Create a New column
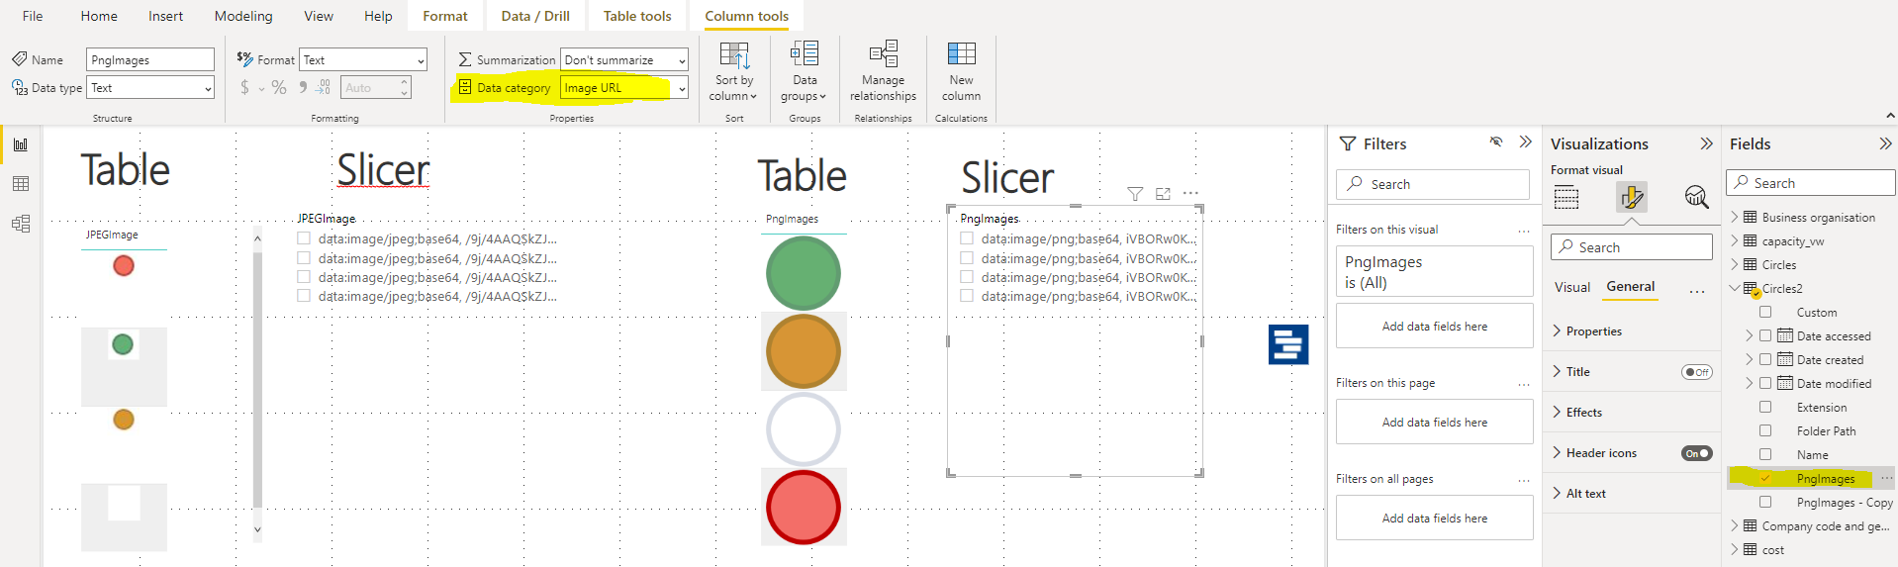Viewport: 1898px width, 567px height. [961, 71]
